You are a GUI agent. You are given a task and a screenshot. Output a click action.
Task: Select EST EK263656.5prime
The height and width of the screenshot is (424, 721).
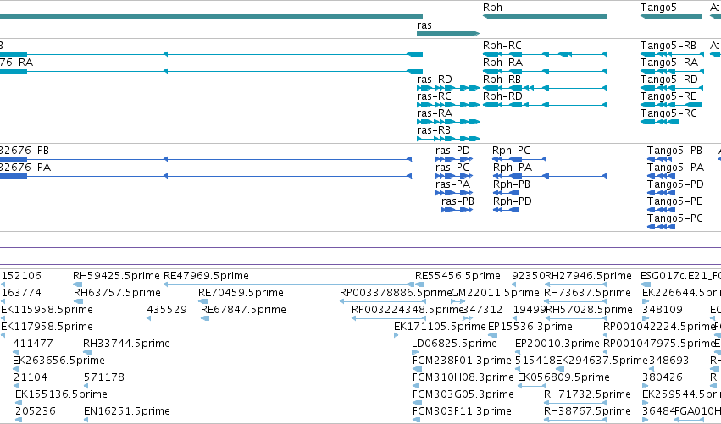(x=58, y=361)
